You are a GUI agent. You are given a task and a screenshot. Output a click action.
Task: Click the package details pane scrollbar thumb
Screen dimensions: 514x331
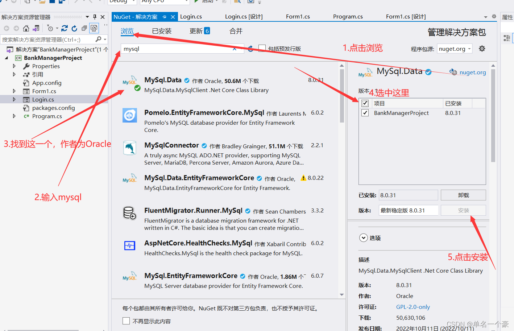[x=493, y=115]
